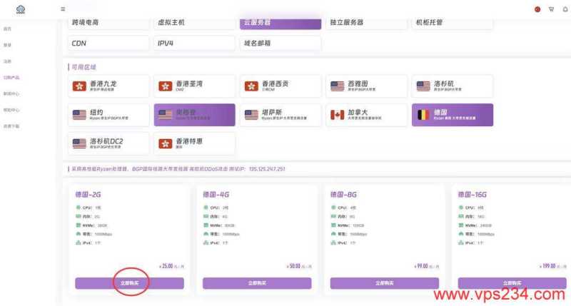This screenshot has width=571, height=306.
Task: Toggle the hamburger sidebar menu icon
Action: click(x=63, y=9)
